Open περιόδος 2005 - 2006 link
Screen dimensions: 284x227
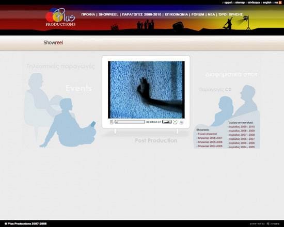(x=242, y=143)
